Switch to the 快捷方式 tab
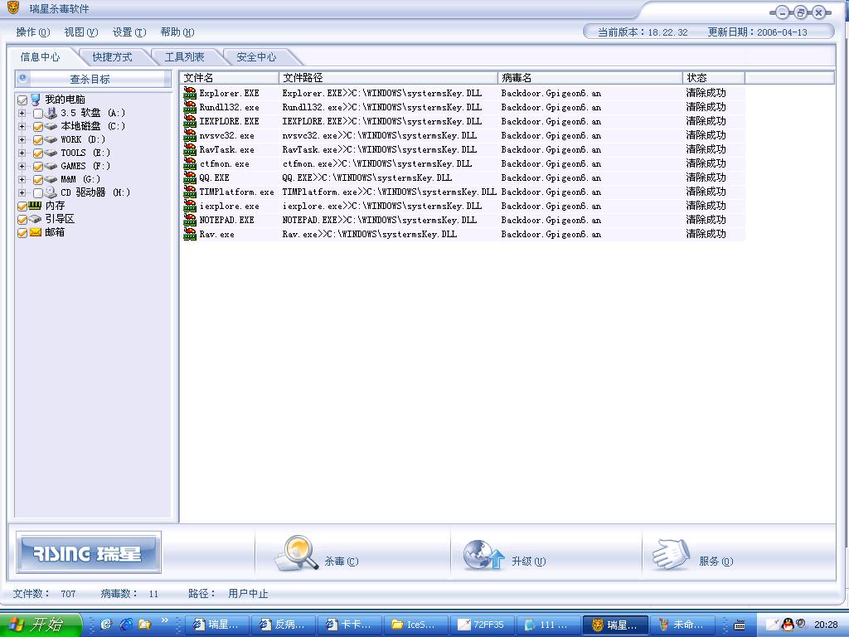The width and height of the screenshot is (849, 637). pyautogui.click(x=112, y=57)
